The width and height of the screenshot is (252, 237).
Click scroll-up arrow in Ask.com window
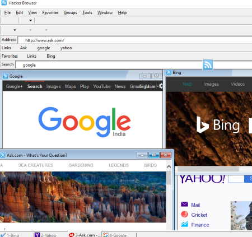point(169,166)
